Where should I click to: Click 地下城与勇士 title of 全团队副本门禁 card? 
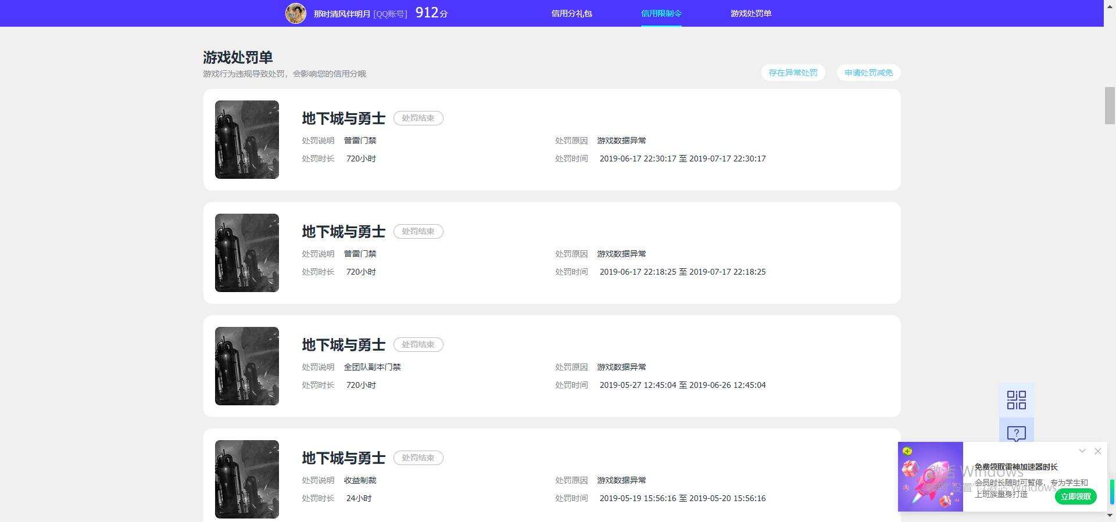tap(344, 345)
